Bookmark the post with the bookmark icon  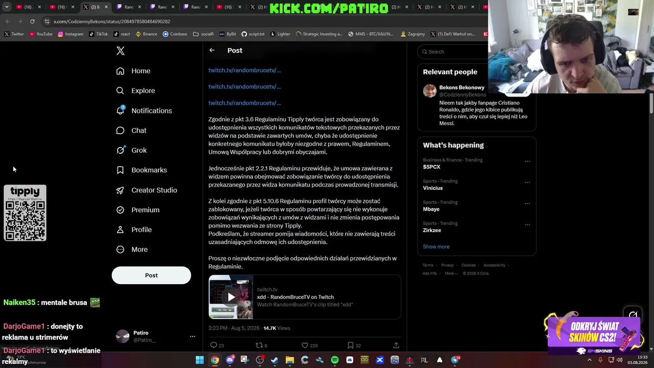pos(351,346)
